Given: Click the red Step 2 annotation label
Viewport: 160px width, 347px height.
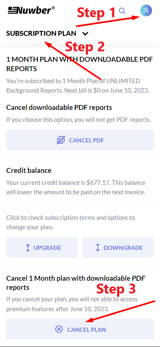Looking at the screenshot, I should pos(85,47).
